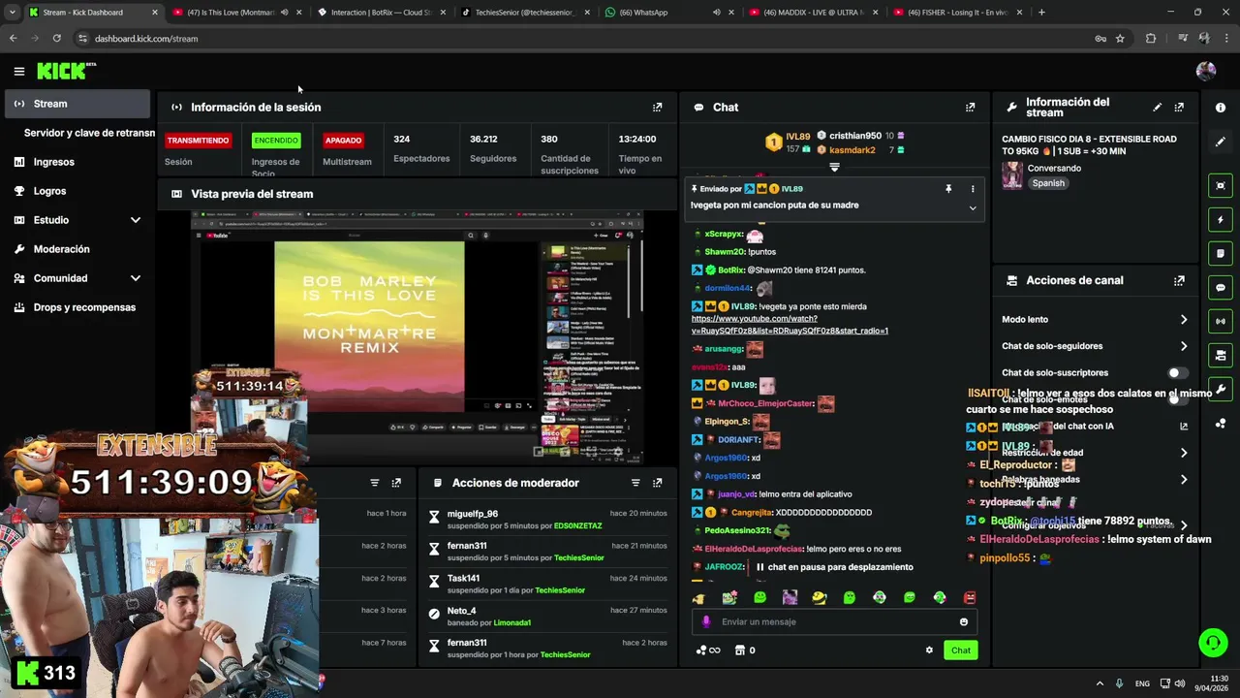Image resolution: width=1240 pixels, height=698 pixels.
Task: Open emoji picker in message box
Action: pos(963,622)
